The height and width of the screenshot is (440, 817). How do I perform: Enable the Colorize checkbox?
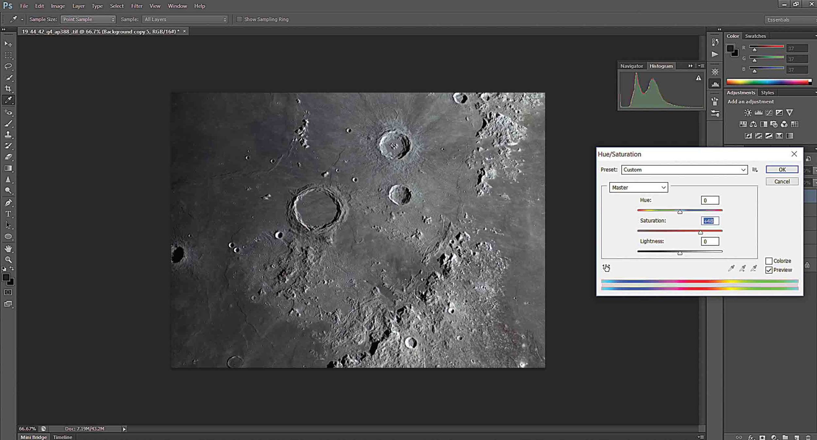769,261
